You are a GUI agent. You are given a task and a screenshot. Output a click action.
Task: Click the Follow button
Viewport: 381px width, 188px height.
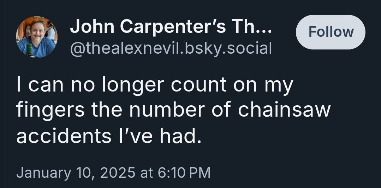coord(331,32)
